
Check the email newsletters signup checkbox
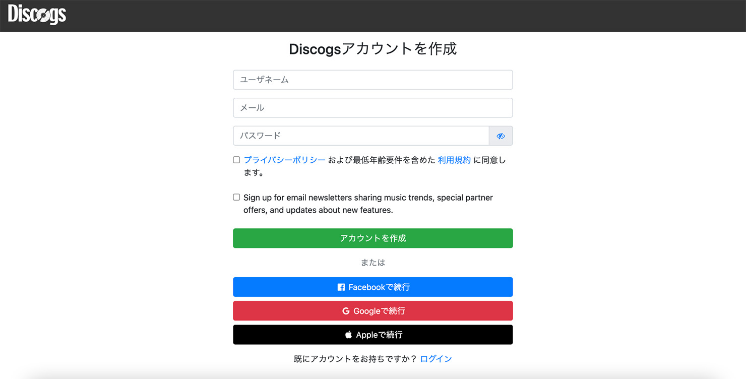(x=236, y=197)
